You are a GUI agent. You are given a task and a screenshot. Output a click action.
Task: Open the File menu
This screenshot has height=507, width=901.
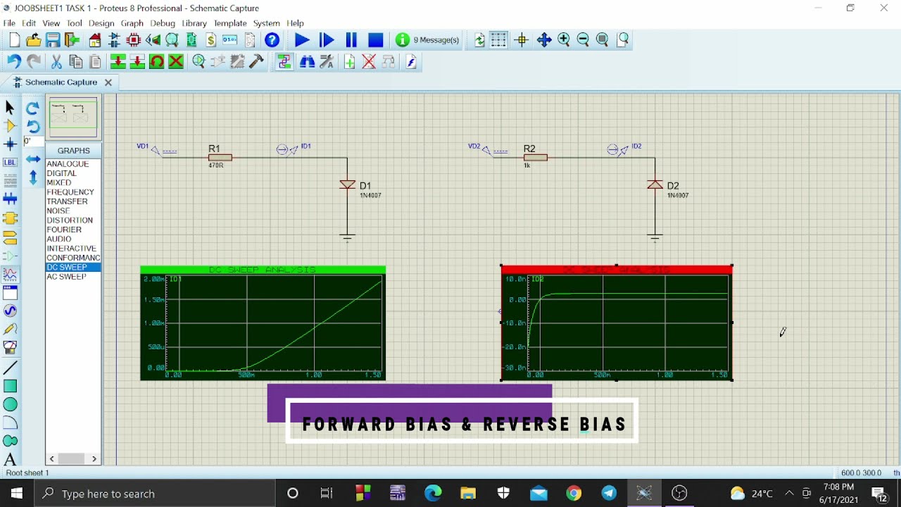click(9, 23)
